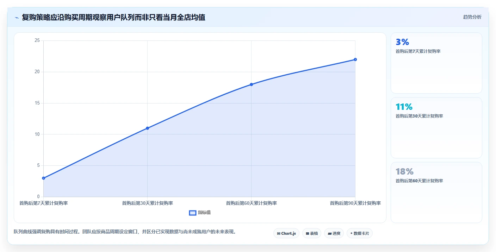
Task: Click the x-axis label 首购后第7天累计复购率
Action: [43, 203]
